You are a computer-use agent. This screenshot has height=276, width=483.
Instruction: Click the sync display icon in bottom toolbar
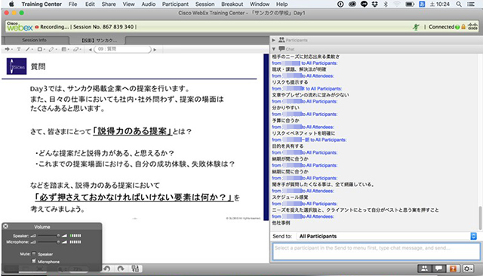135,268
